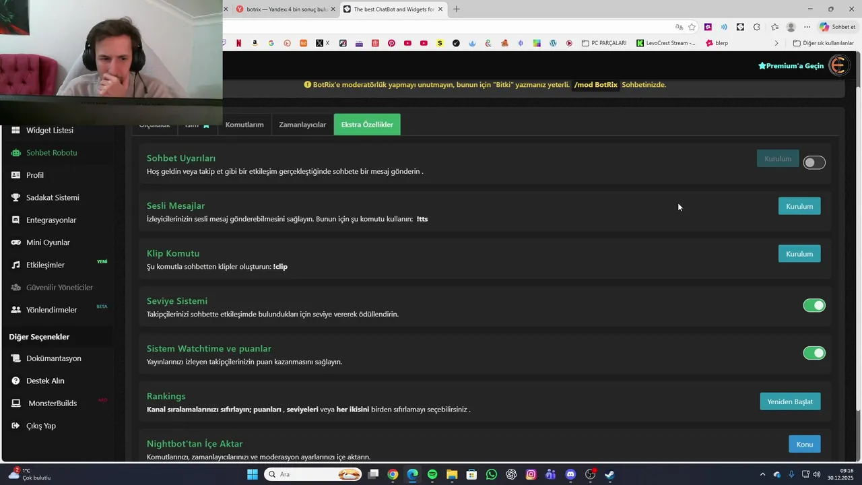
Task: Expand the bookmarks overflow chevron
Action: pos(776,43)
